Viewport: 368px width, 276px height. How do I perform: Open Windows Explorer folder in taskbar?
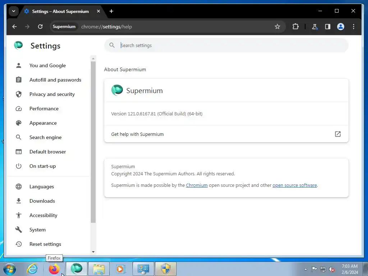[98, 269]
